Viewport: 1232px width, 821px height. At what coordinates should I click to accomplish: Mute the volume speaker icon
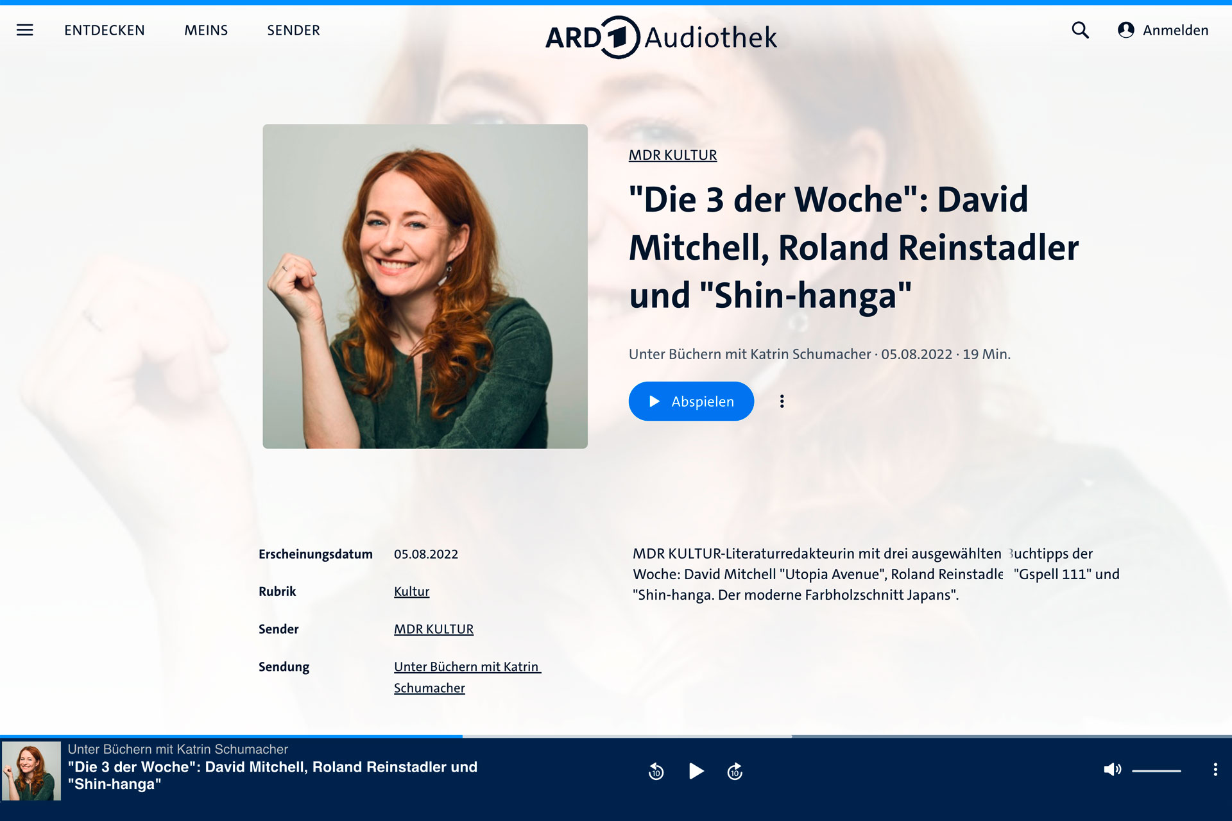click(x=1112, y=770)
